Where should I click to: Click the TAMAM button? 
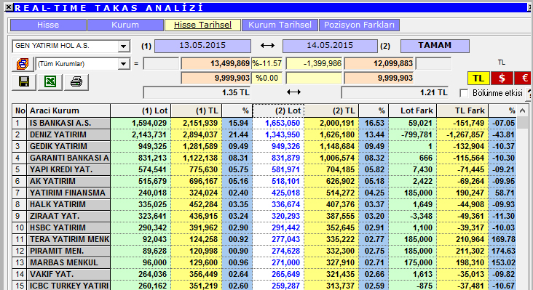click(435, 46)
